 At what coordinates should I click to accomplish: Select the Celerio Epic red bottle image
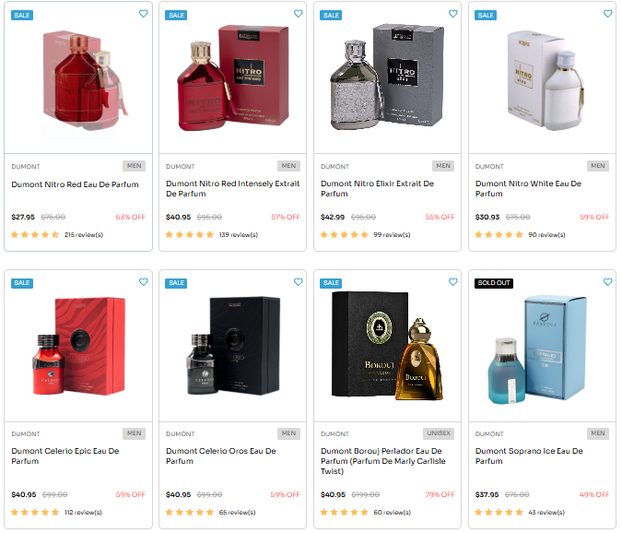point(78,346)
